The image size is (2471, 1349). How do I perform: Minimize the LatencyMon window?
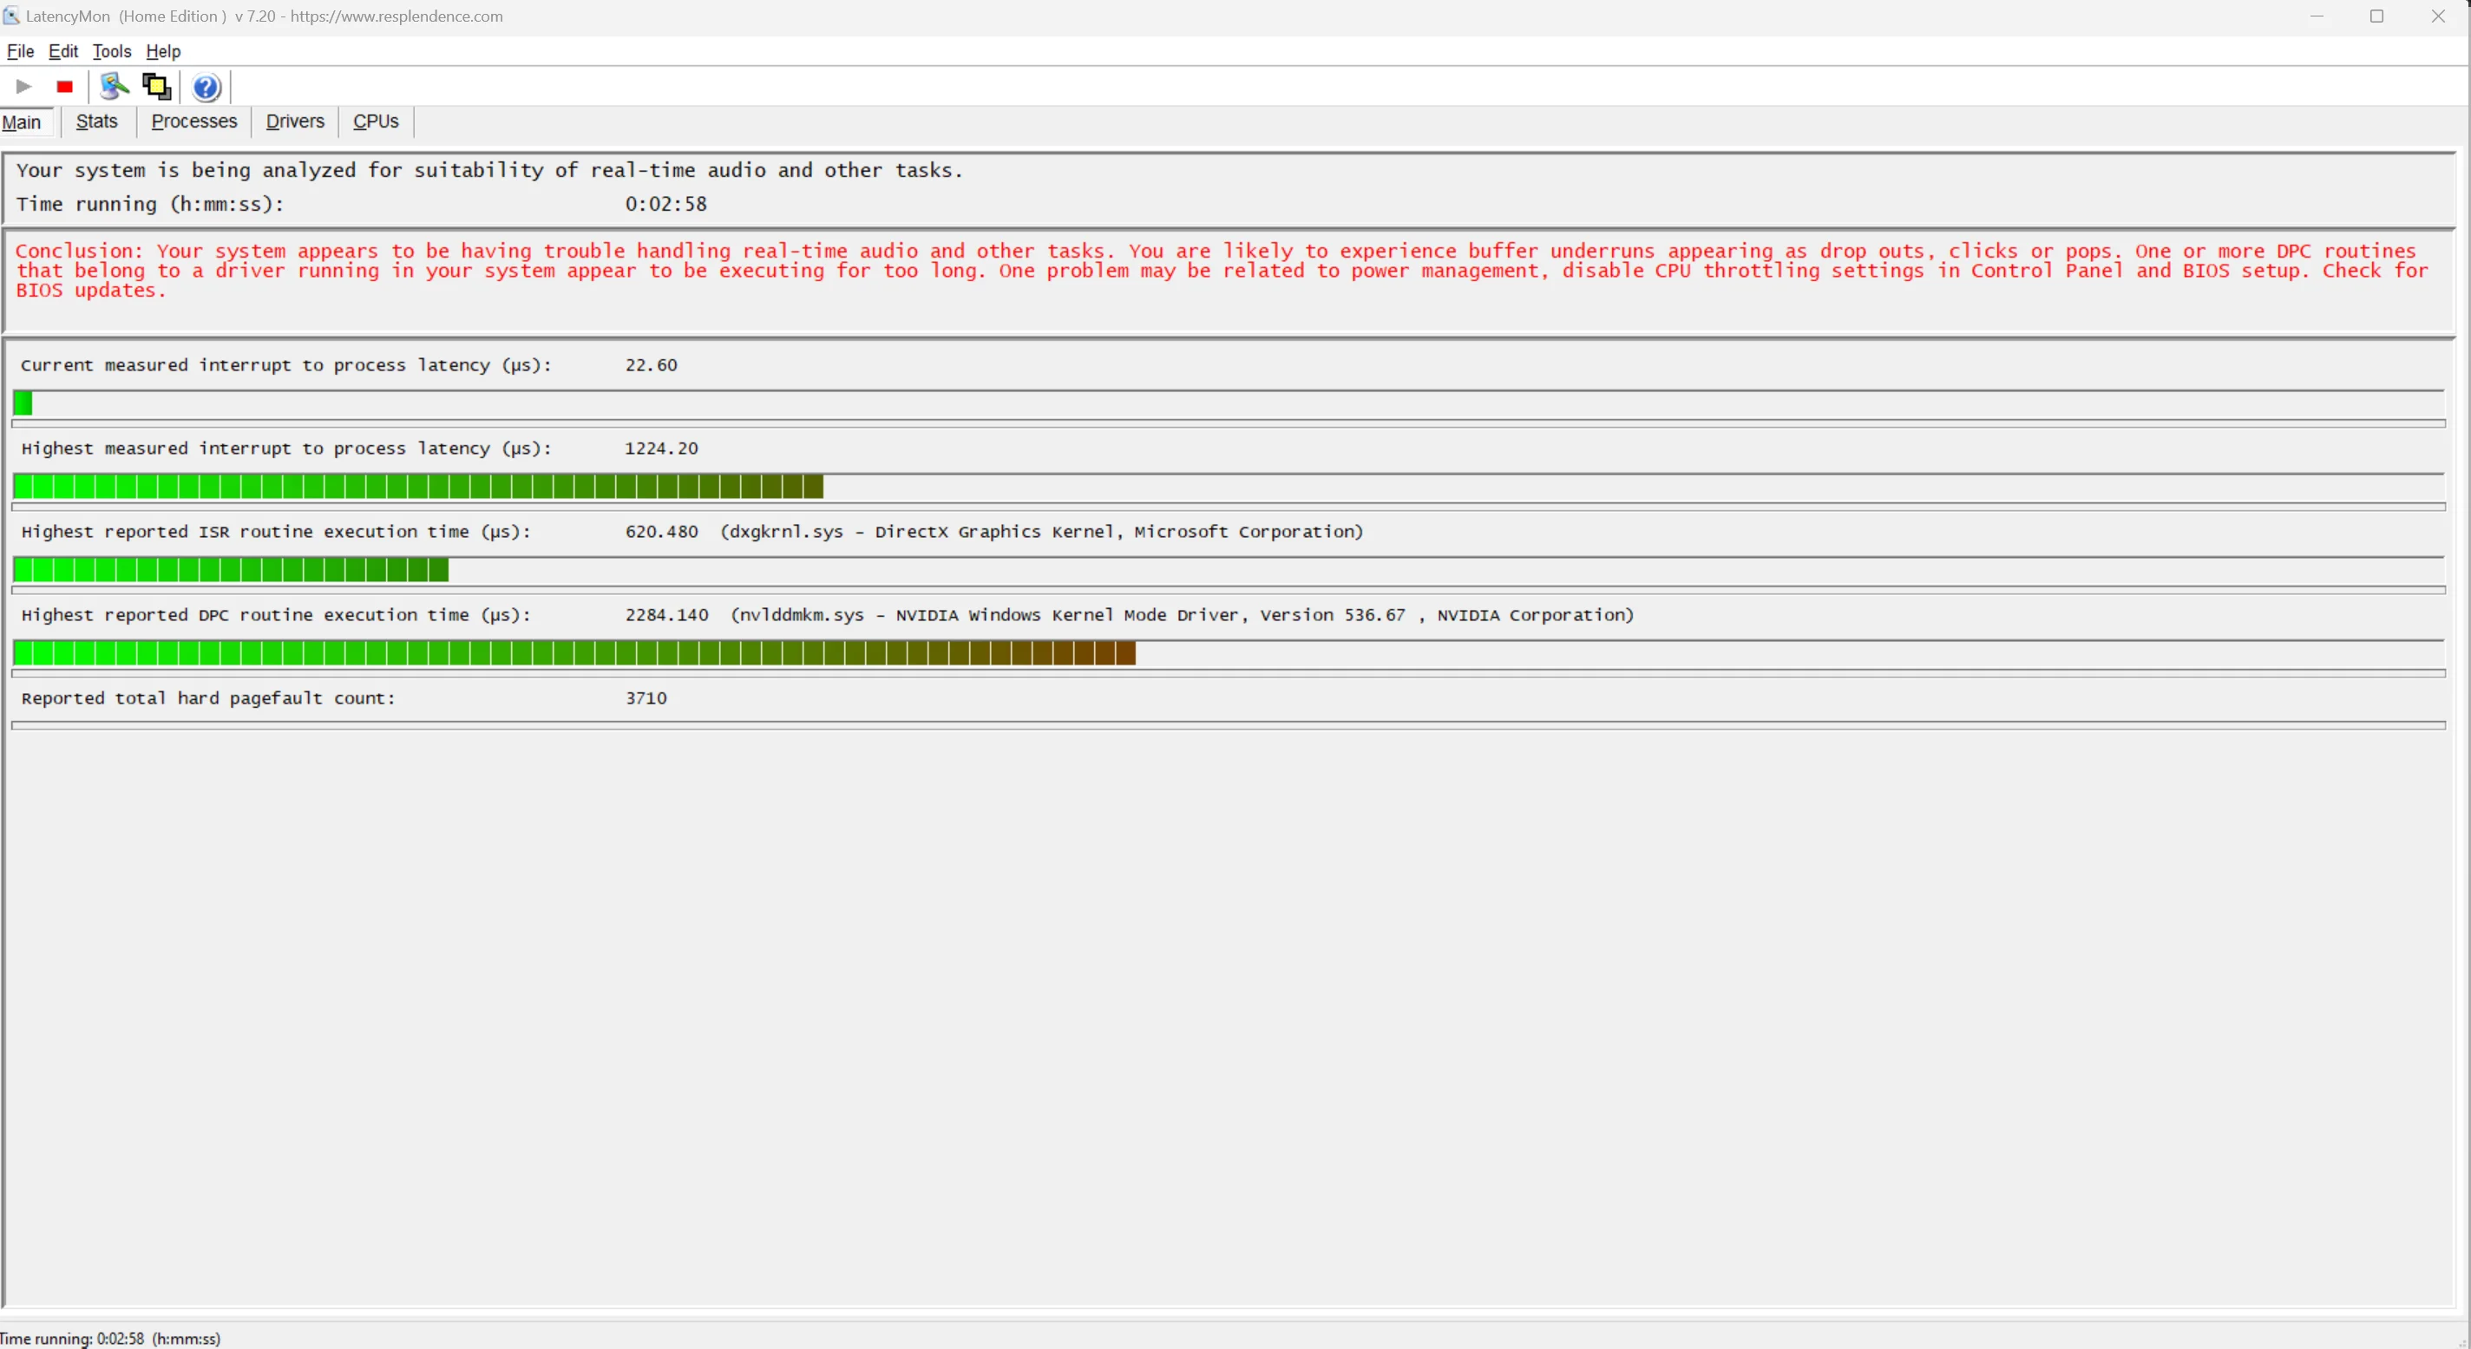pos(2317,16)
